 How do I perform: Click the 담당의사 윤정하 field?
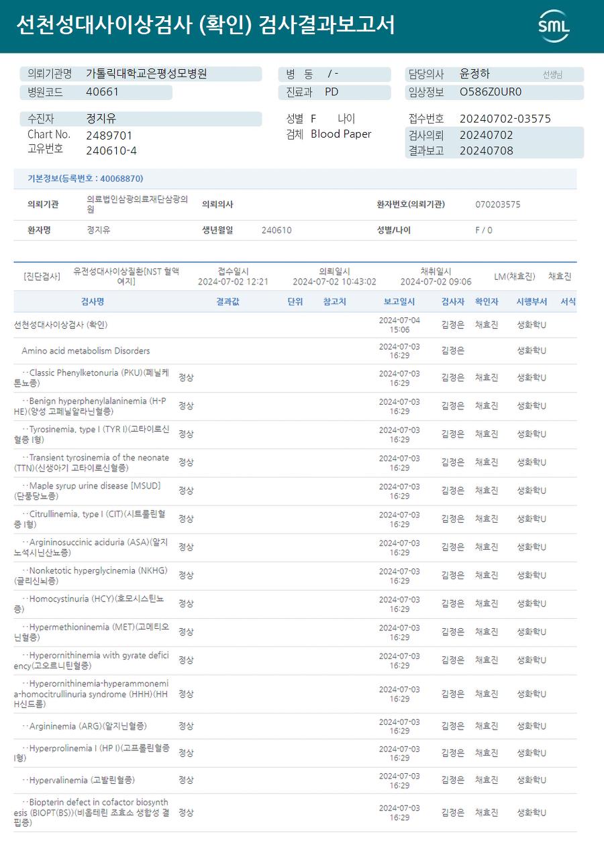coord(494,74)
